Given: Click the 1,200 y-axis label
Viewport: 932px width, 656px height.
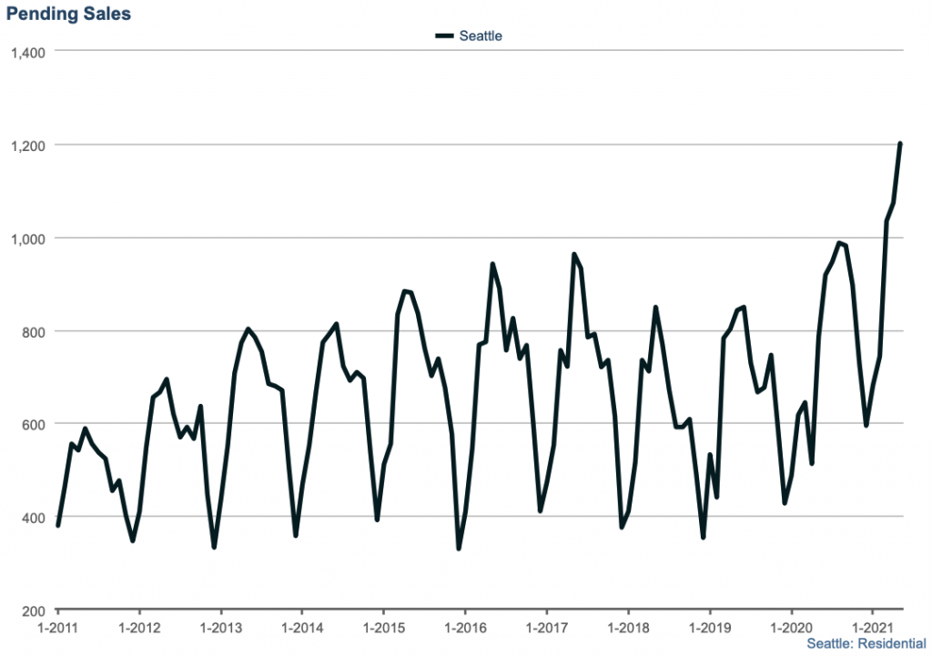Looking at the screenshot, I should (x=28, y=145).
